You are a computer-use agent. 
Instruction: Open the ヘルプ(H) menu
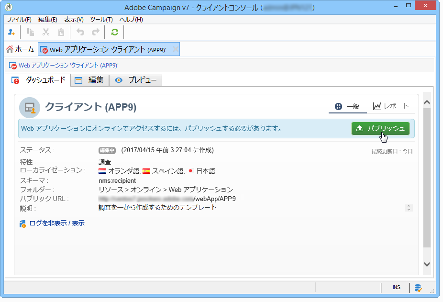[131, 20]
